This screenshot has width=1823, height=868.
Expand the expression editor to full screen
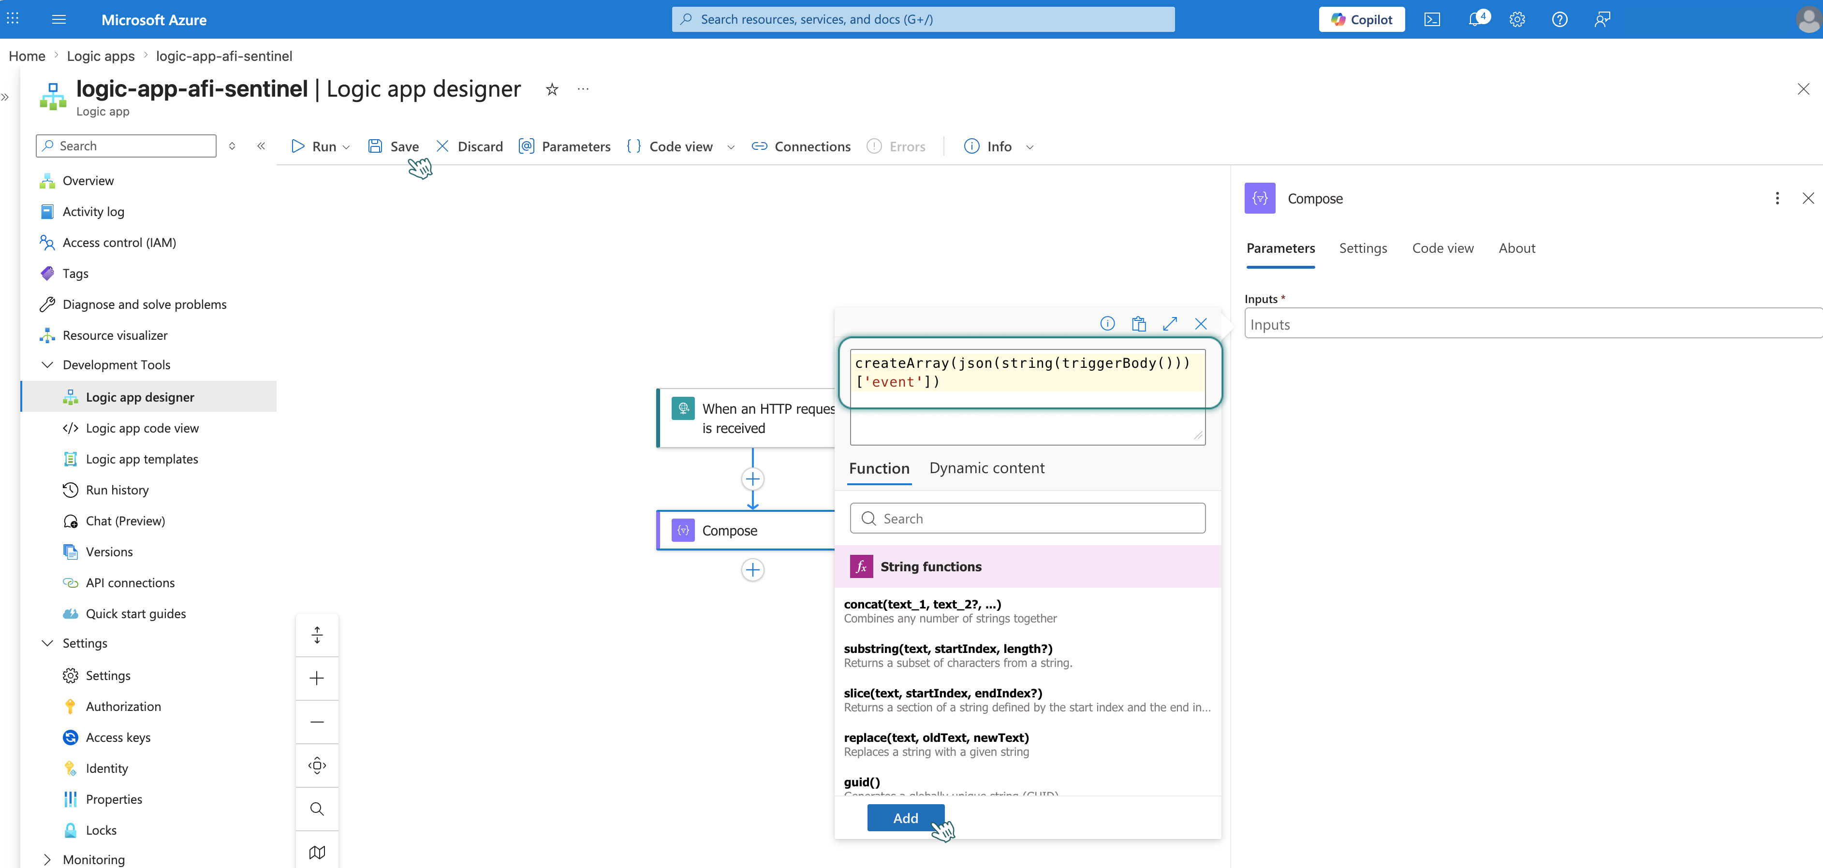[1170, 323]
